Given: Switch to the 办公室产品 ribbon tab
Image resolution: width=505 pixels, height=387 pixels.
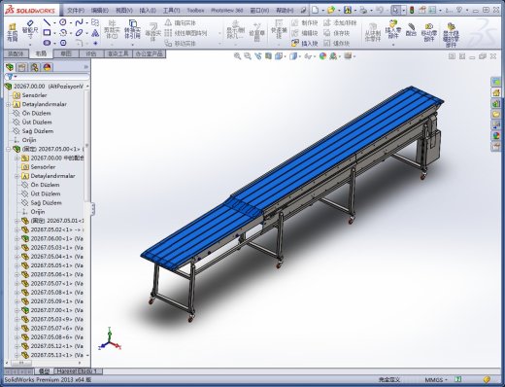Looking at the screenshot, I should click(150, 53).
